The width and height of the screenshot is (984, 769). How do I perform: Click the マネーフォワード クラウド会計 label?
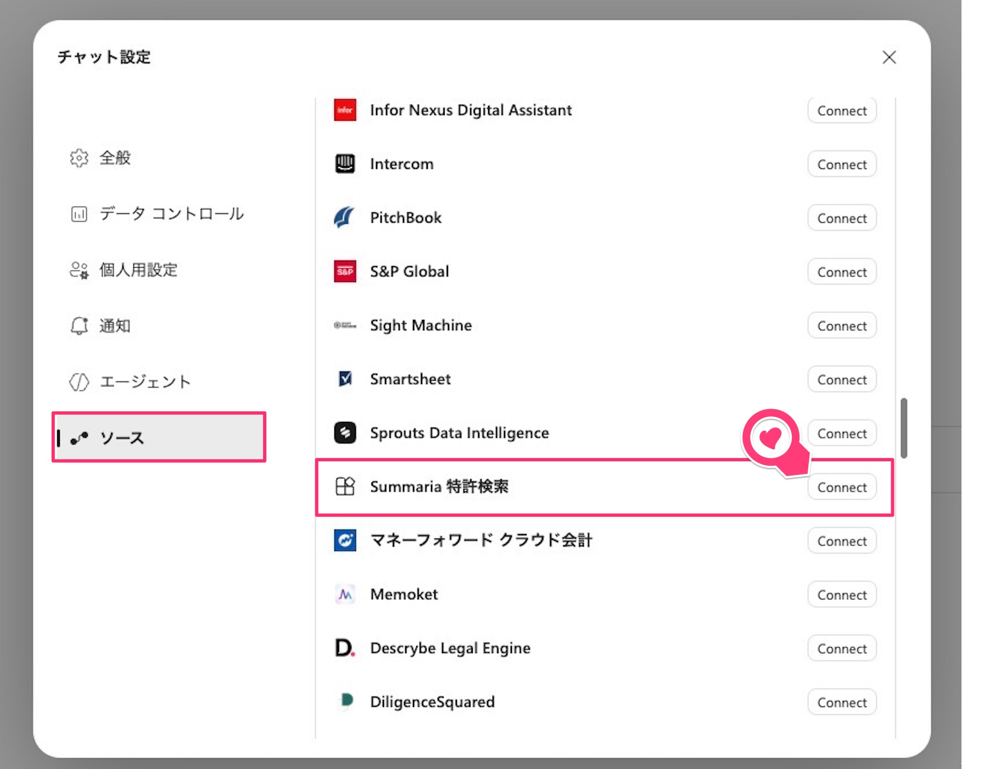[x=481, y=540]
